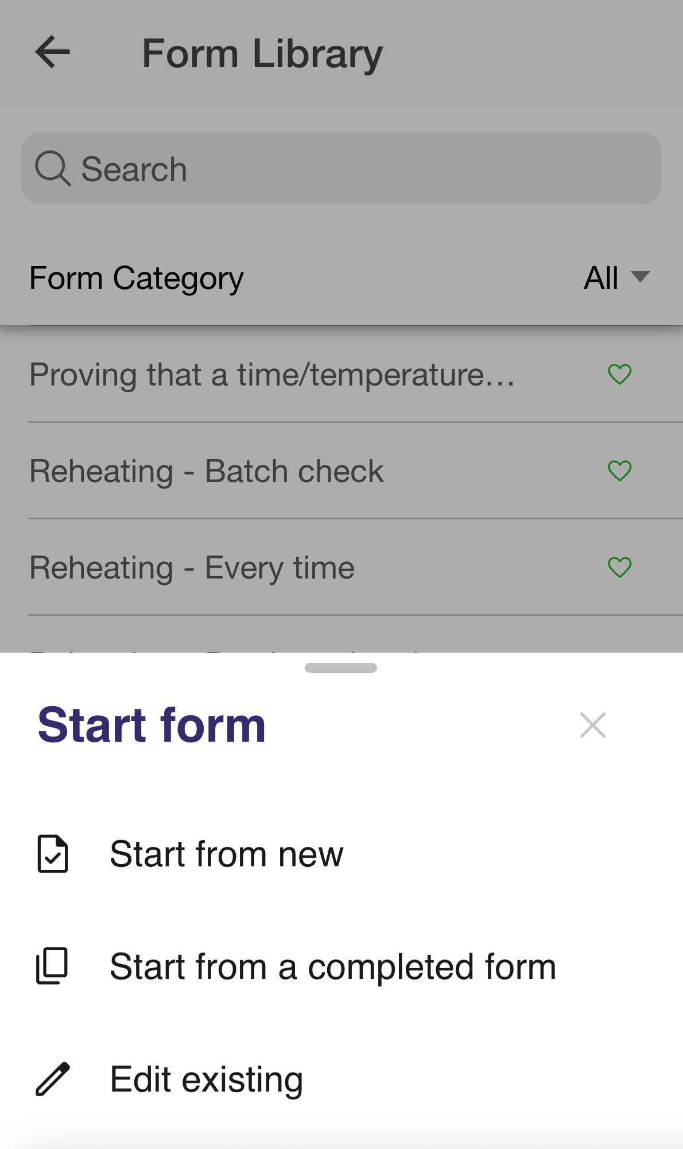
Task: Select Edit existing option
Action: coord(206,1079)
